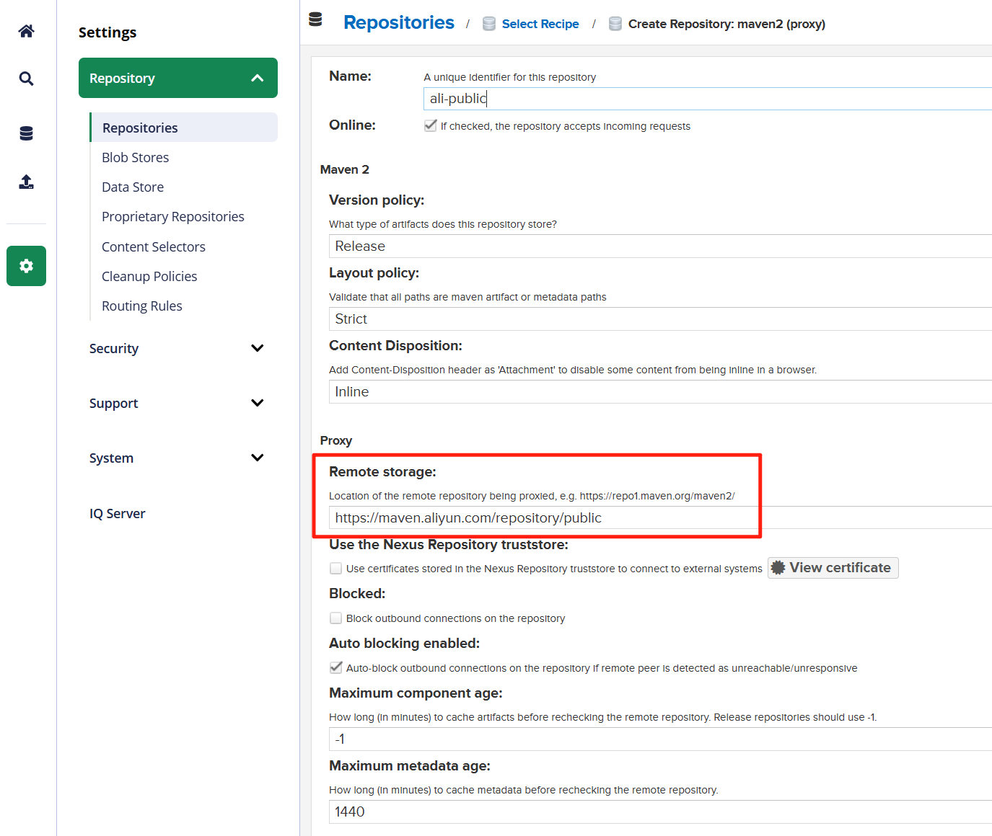
Task: Toggle the Online checkbox
Action: (431, 125)
